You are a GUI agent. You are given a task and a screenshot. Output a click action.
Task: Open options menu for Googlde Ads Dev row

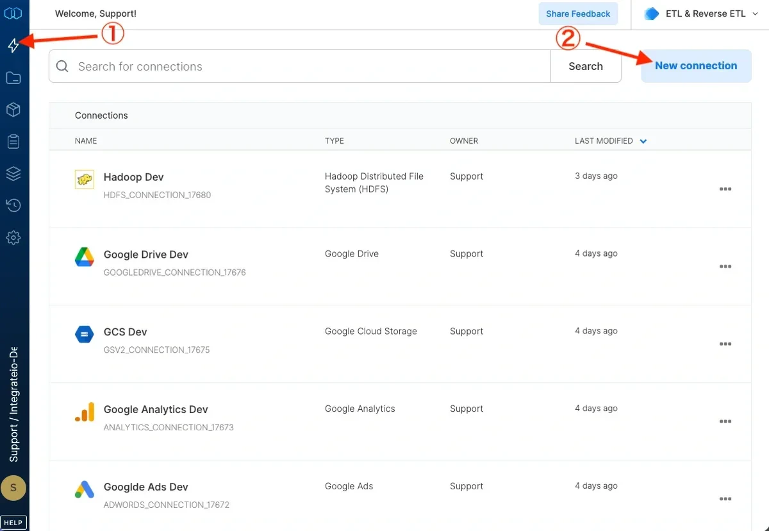(x=725, y=500)
